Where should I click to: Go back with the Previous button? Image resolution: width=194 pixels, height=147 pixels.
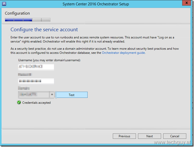tap(124, 136)
